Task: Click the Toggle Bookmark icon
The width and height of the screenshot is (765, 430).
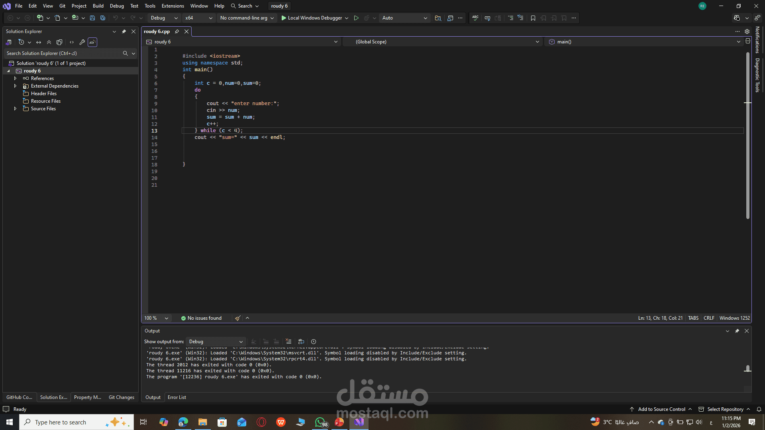Action: click(533, 18)
